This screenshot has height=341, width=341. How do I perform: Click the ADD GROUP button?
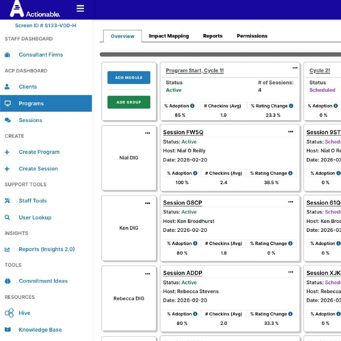click(x=129, y=102)
